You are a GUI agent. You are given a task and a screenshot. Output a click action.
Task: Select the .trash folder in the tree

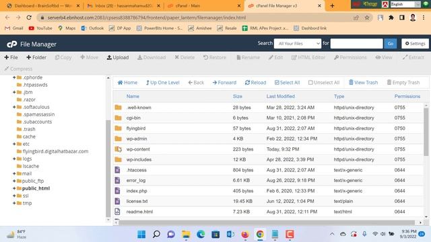coord(29,129)
